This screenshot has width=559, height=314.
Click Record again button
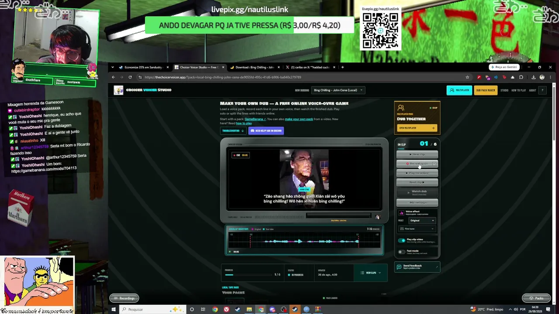pyautogui.click(x=417, y=164)
